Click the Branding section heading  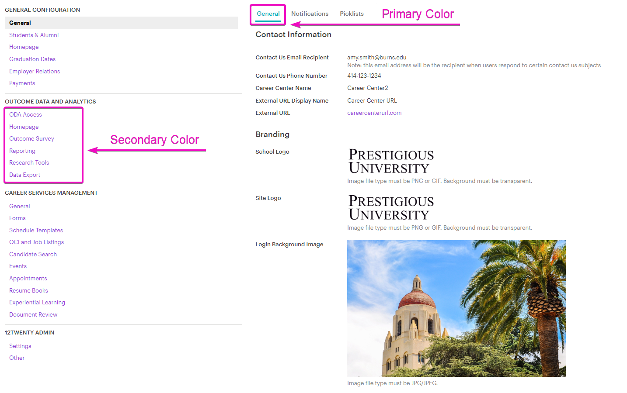click(272, 134)
